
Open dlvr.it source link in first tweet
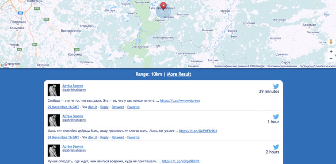[92, 107]
